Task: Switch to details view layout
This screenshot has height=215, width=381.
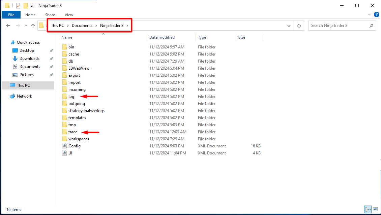Action: 368,209
